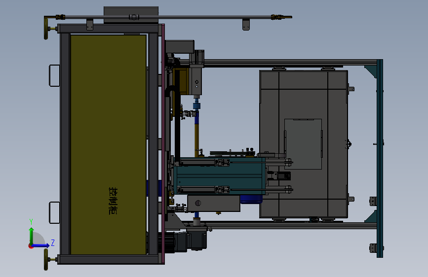Select the upper-left handwheel foot
Screen dimensions: 428x277
(x=46, y=28)
